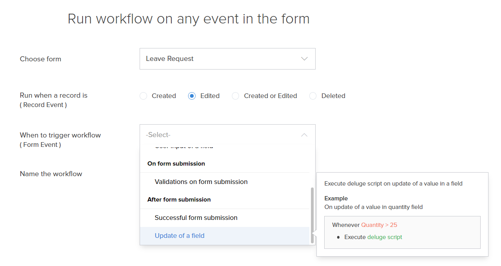501x266 pixels.
Task: Choose Validations on form submission option
Action: [201, 182]
